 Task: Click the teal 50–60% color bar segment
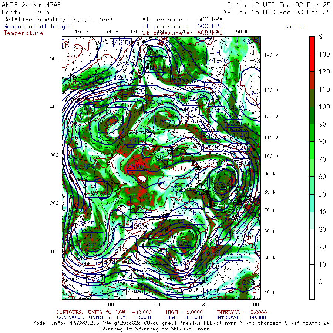coord(312,185)
